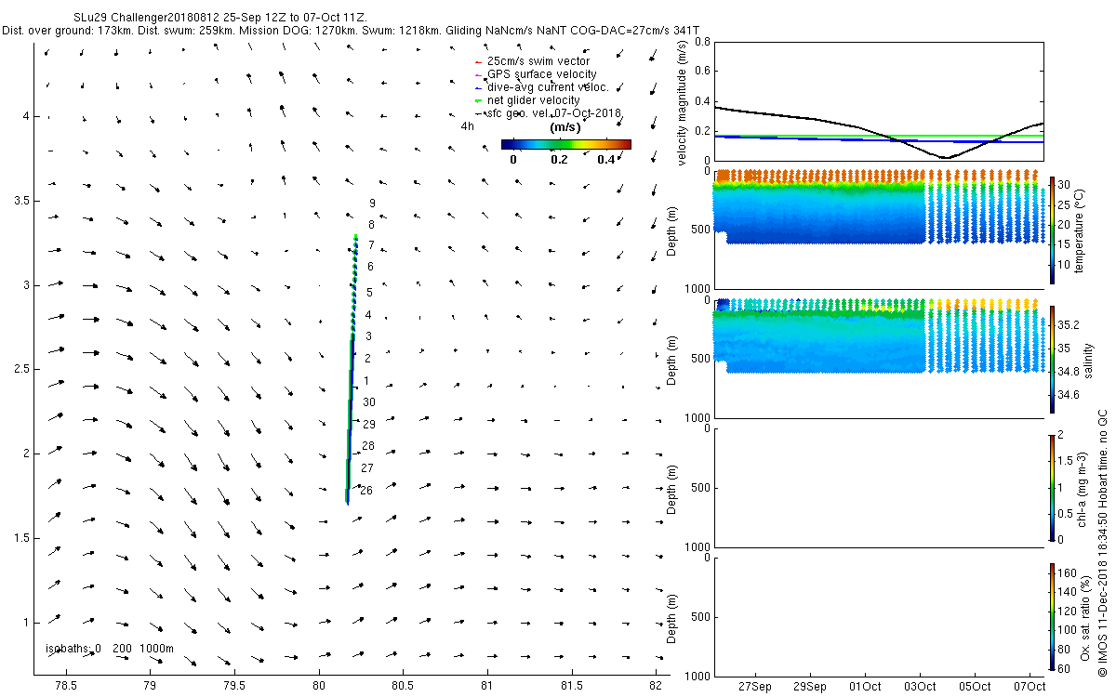Click the 03Oct tick on time axis
This screenshot has width=1116, height=697.
[x=920, y=686]
